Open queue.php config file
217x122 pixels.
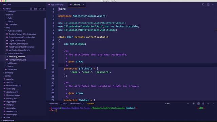click(11, 108)
